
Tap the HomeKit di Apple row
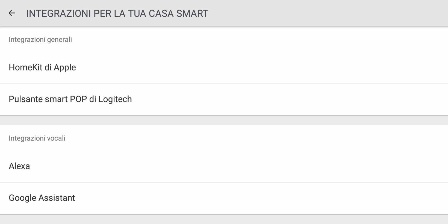tap(42, 67)
